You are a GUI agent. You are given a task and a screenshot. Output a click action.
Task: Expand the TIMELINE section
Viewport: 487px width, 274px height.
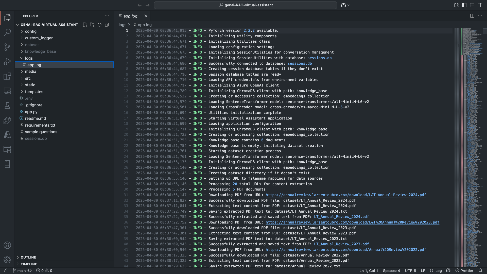pos(64,264)
